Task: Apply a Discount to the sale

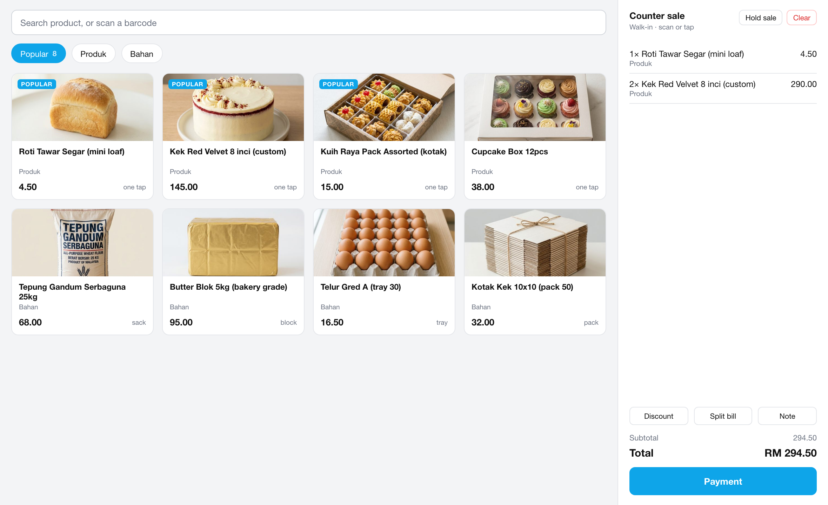Action: click(x=659, y=416)
